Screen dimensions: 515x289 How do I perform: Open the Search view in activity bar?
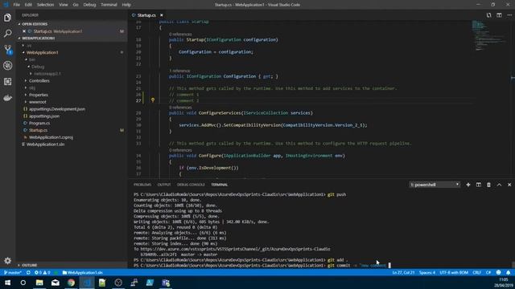[x=7, y=34]
